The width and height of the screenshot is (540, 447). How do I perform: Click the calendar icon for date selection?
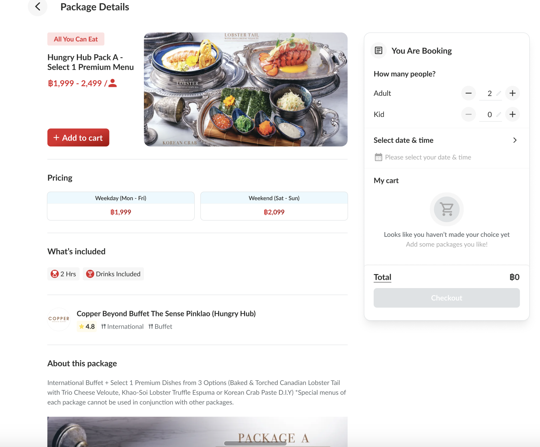378,157
